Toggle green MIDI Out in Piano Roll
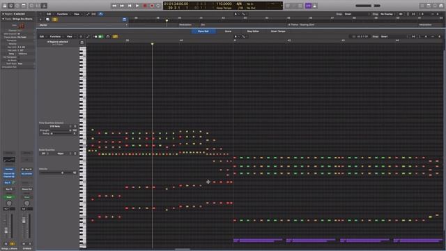 pos(100,36)
